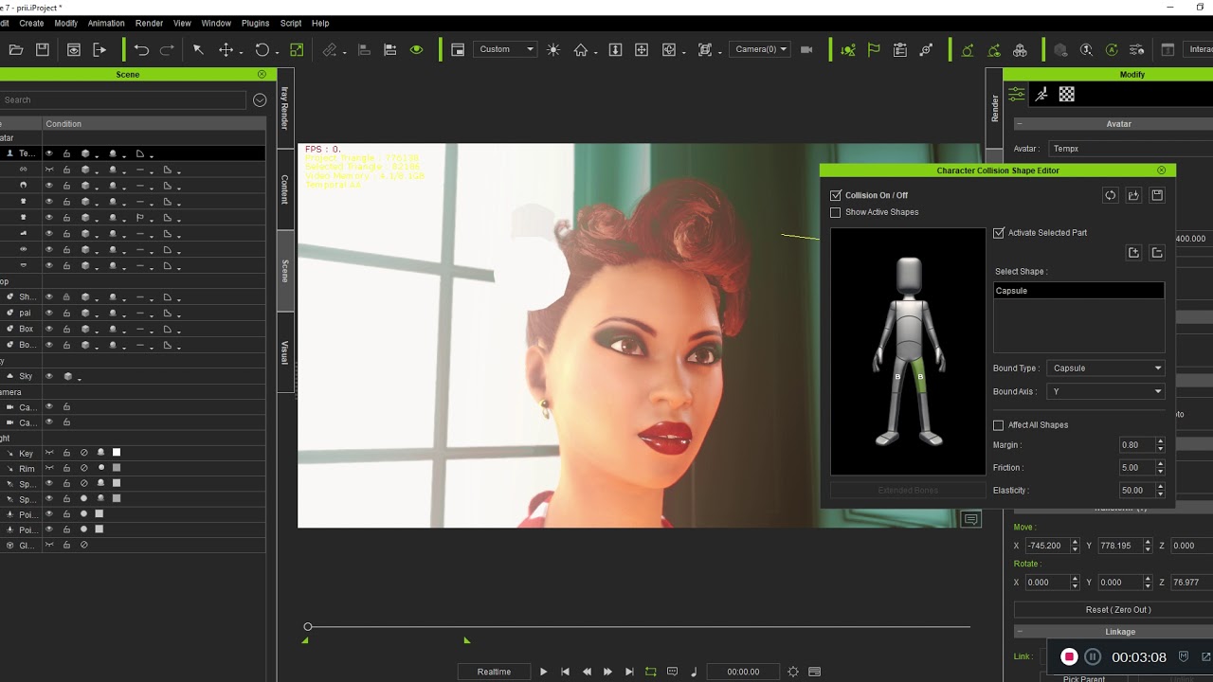Select Capsule in the Select Shape list
This screenshot has width=1213, height=682.
click(x=1078, y=291)
